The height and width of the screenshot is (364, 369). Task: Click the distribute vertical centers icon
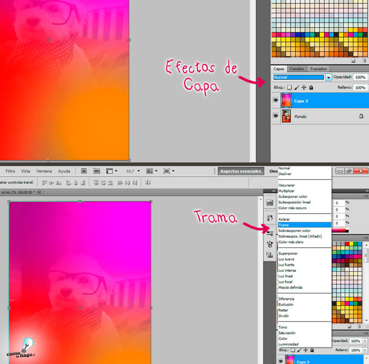point(103,183)
